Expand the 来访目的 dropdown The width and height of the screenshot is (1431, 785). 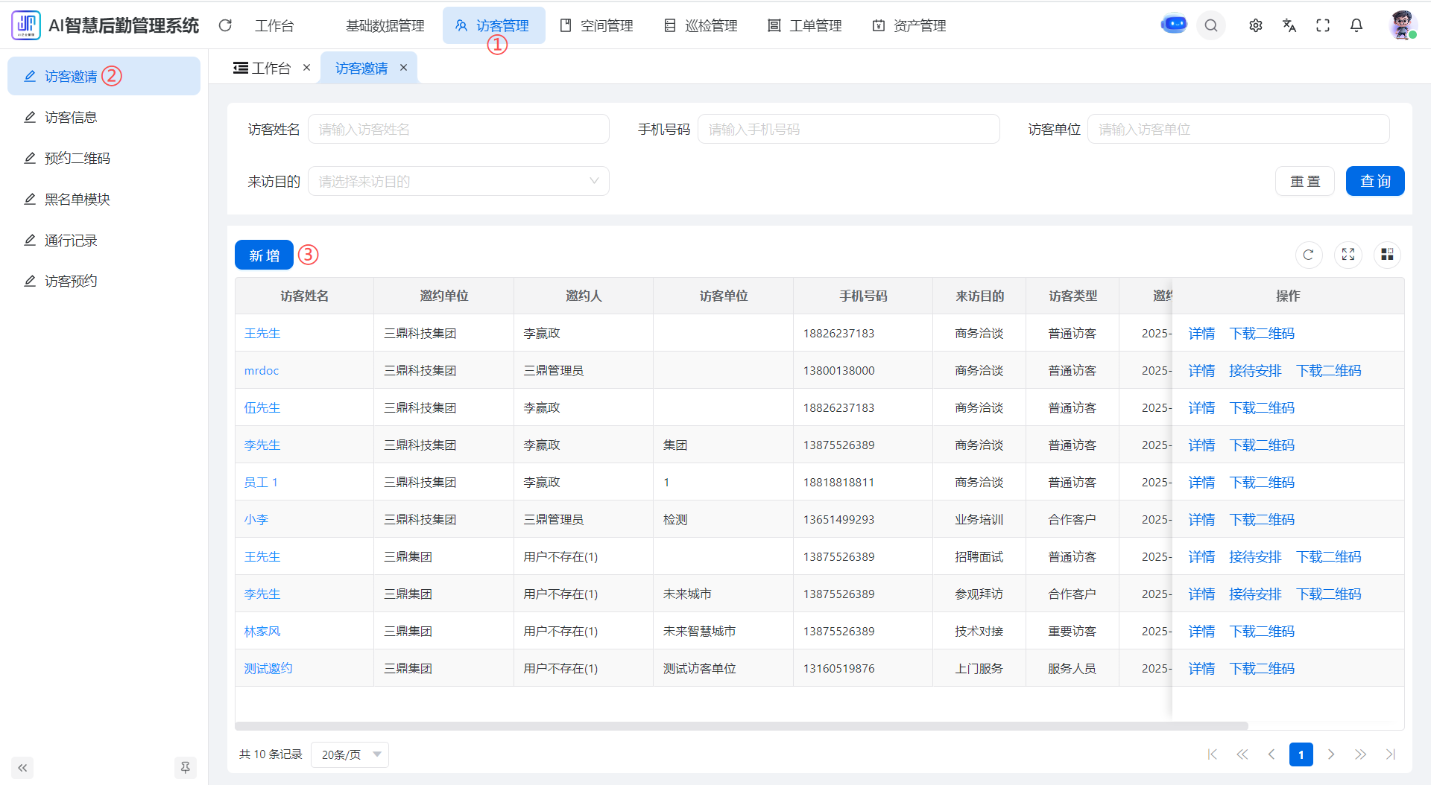[x=458, y=181]
